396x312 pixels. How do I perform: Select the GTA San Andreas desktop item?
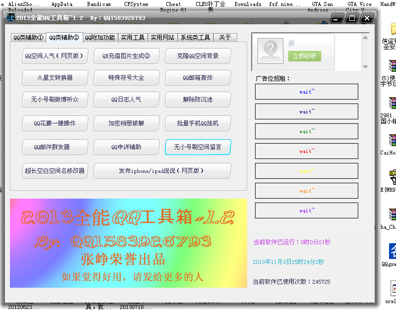tap(322, 7)
